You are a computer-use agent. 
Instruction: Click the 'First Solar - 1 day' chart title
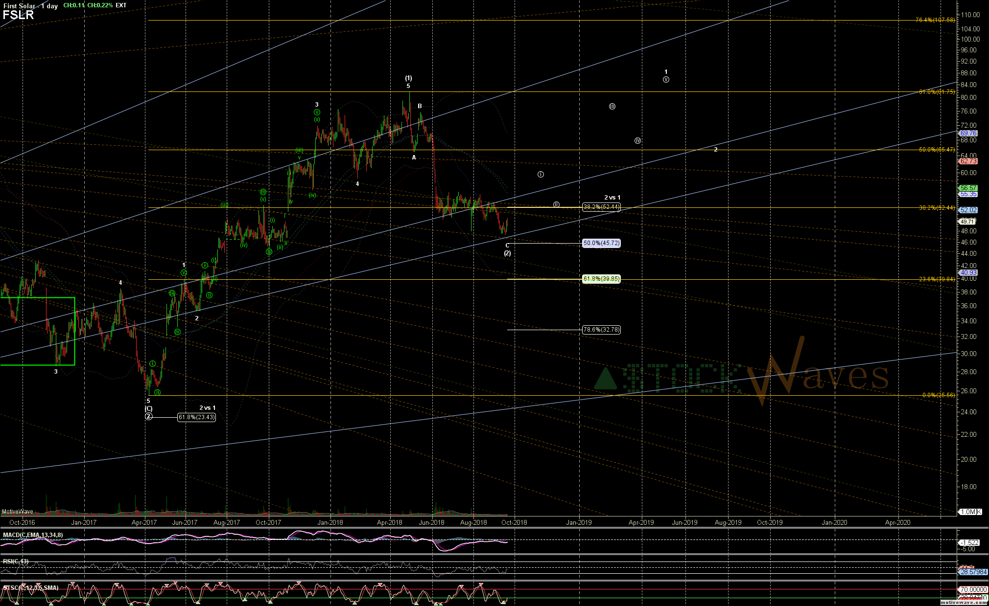coord(30,6)
